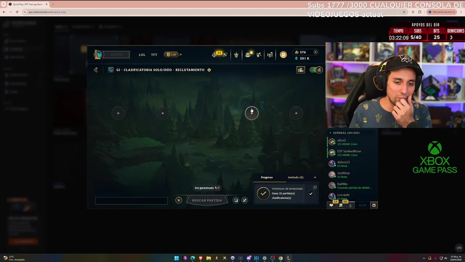
Task: Leave lobby with the X button
Action: tap(179, 200)
